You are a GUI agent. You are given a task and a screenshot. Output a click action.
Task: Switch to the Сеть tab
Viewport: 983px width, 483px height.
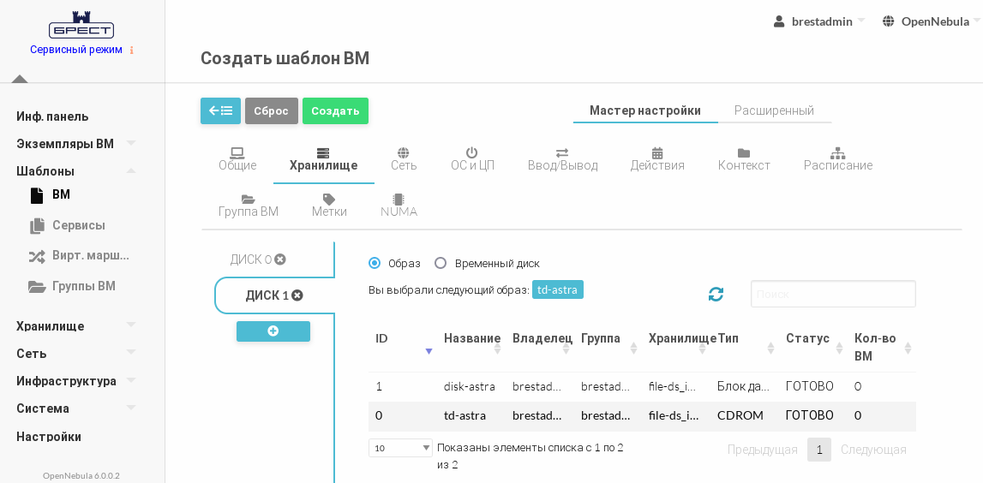(404, 158)
